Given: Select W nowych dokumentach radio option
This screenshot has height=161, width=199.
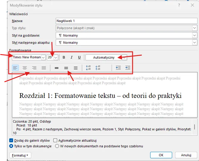Looking at the screenshot, I should (x=57, y=146).
